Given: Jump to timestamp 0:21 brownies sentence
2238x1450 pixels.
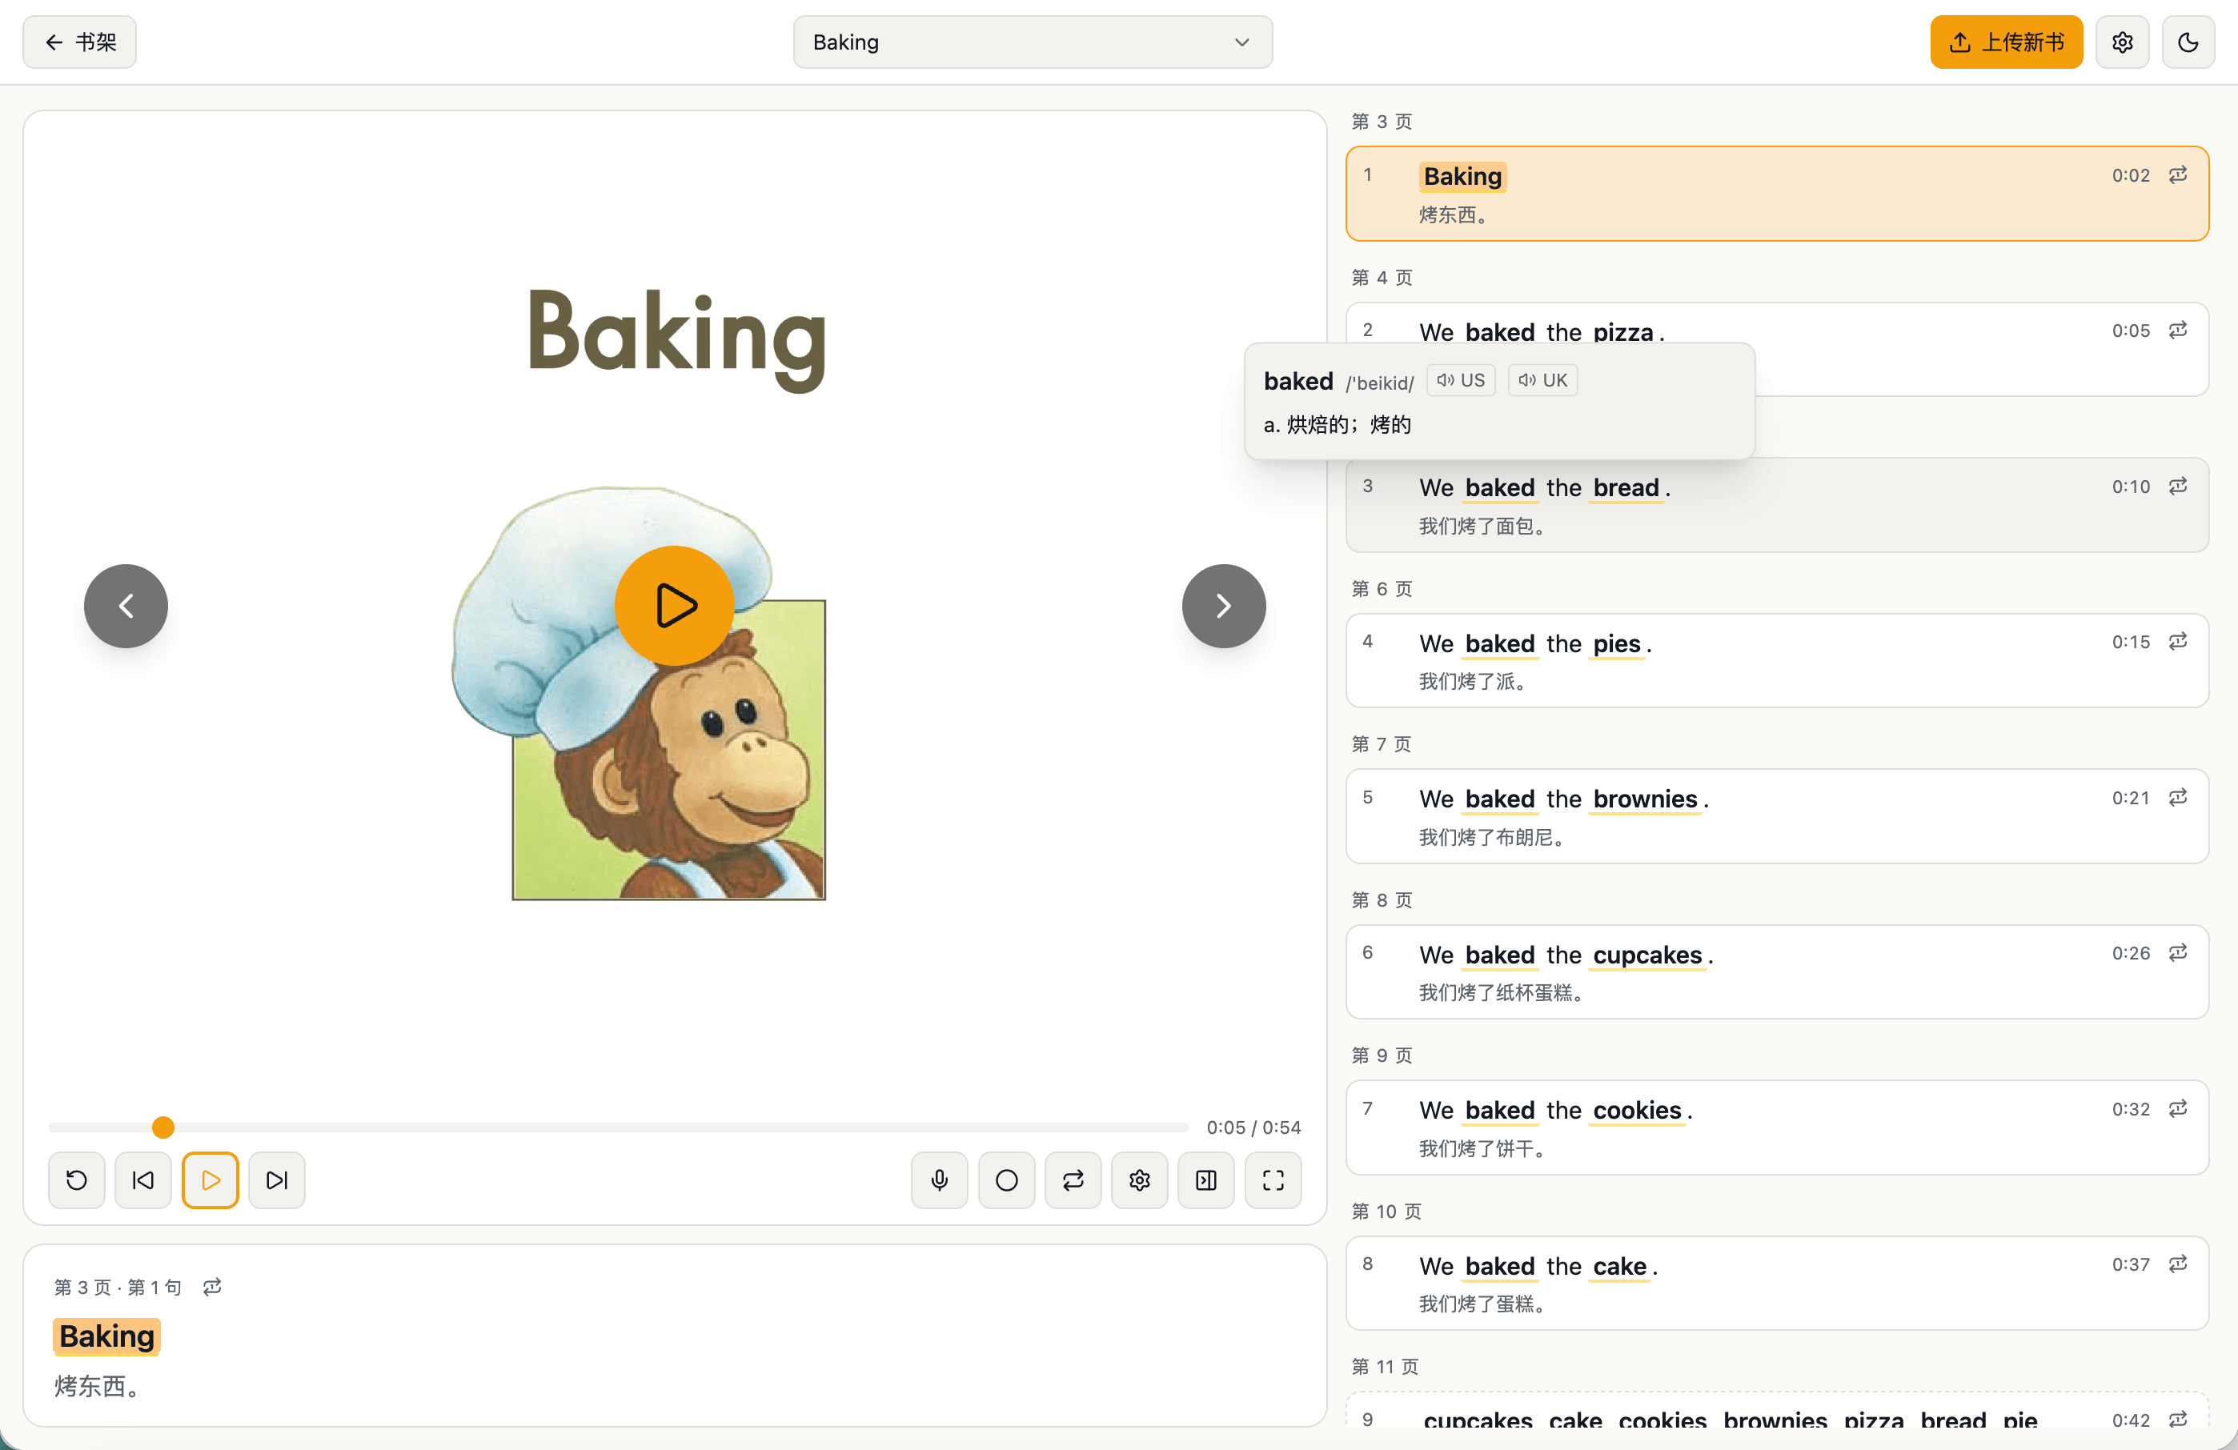Looking at the screenshot, I should pos(2130,797).
